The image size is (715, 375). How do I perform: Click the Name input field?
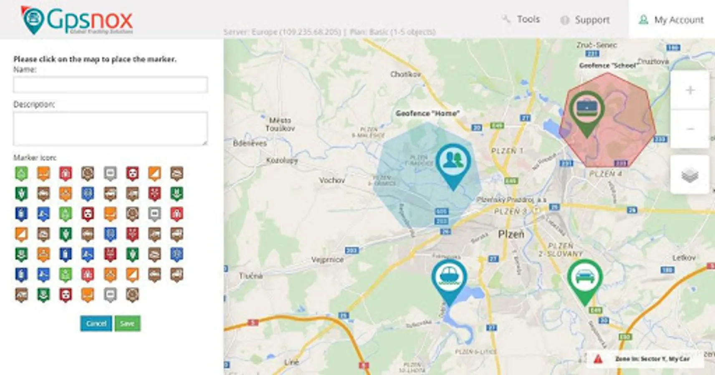[x=109, y=85]
